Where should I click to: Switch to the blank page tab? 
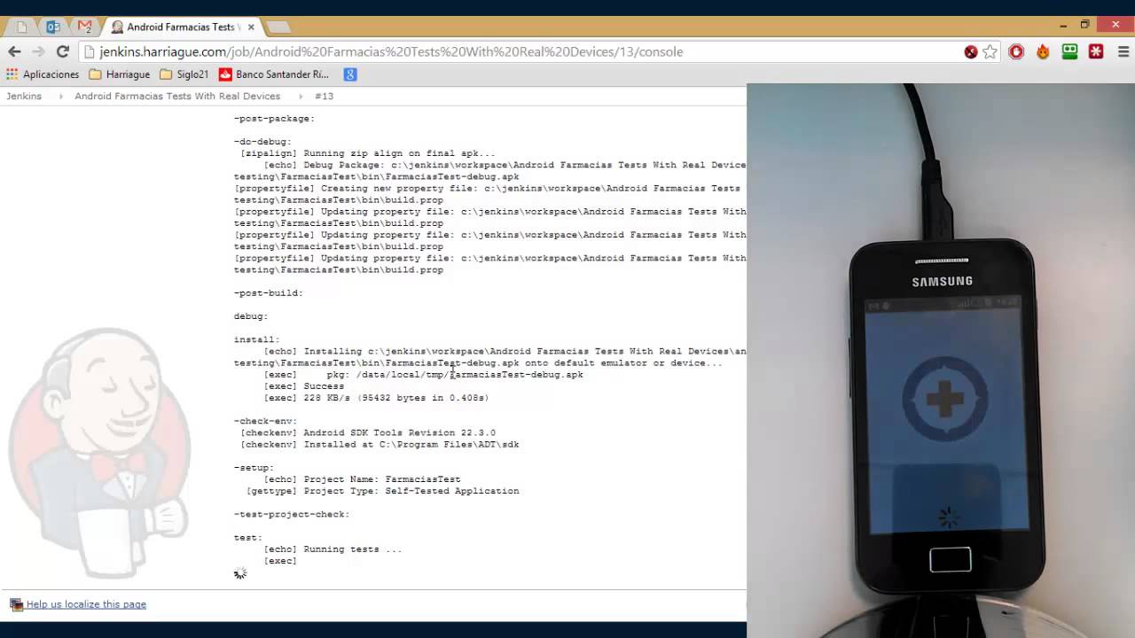pos(22,27)
